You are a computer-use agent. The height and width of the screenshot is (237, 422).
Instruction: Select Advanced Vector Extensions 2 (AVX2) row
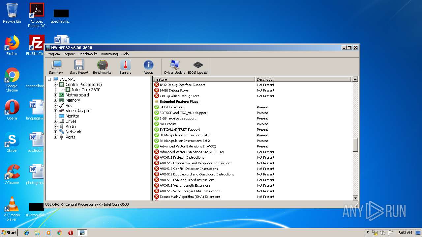[253, 146]
